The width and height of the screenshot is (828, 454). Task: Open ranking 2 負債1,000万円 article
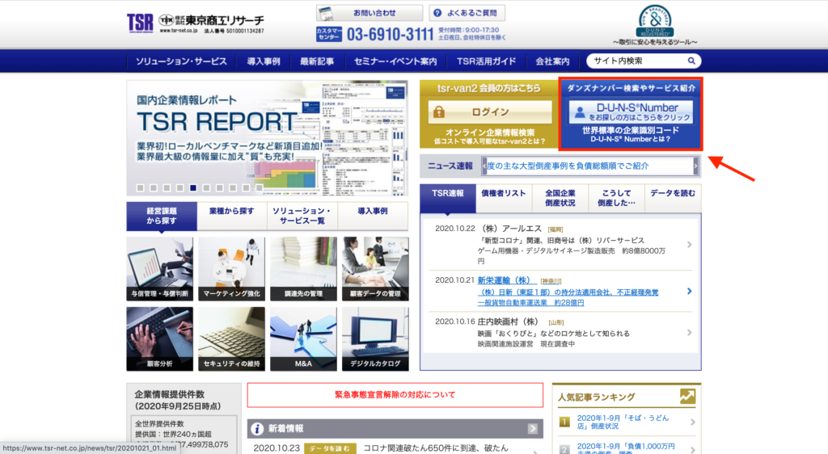pos(626,448)
